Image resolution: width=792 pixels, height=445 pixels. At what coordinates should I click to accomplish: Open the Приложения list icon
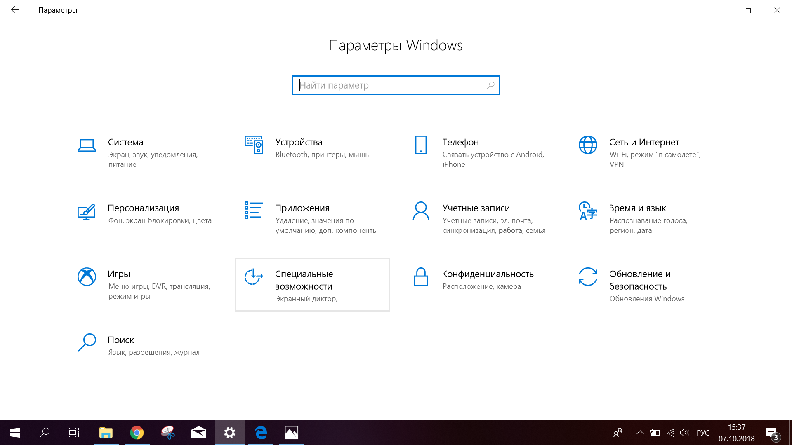click(x=254, y=210)
